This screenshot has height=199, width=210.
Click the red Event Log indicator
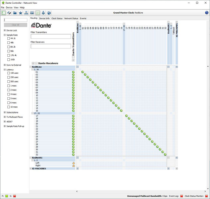(181, 196)
